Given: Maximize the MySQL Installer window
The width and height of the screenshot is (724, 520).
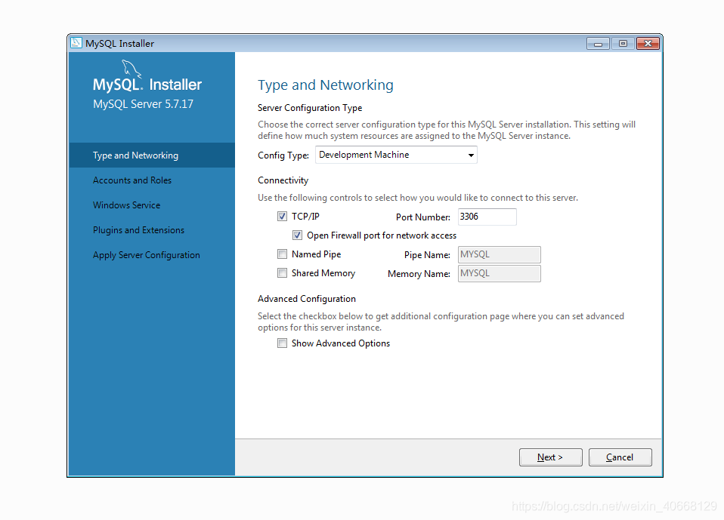Looking at the screenshot, I should click(x=623, y=43).
